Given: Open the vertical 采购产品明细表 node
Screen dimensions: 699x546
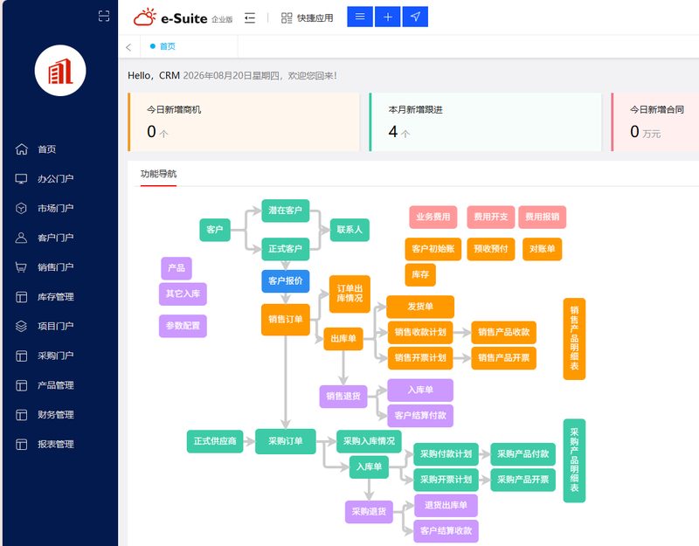Looking at the screenshot, I should click(574, 460).
